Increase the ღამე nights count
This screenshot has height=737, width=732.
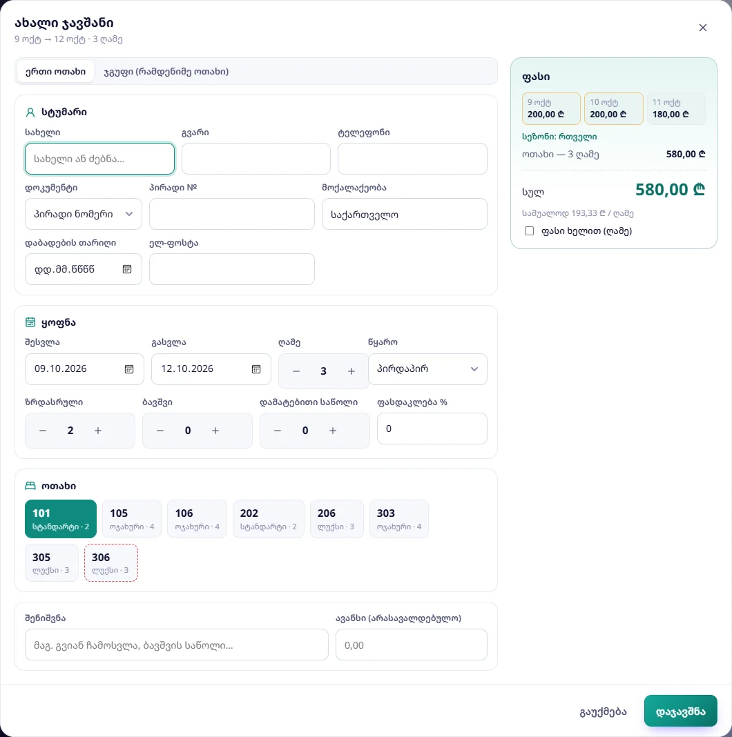tap(351, 371)
